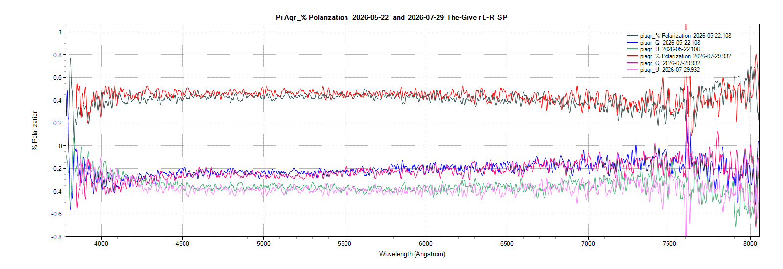The height and width of the screenshot is (269, 783).
Task: Click the 7000 wavelength tick label
Action: pos(588,244)
